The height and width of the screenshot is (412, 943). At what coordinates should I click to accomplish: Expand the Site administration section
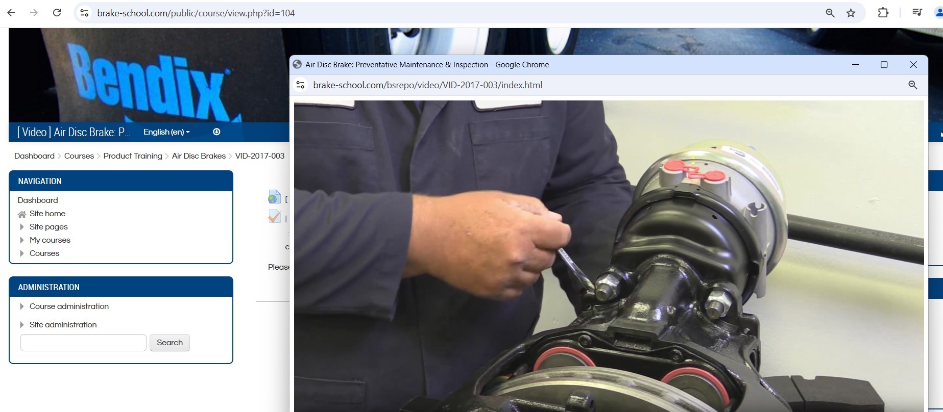[22, 325]
